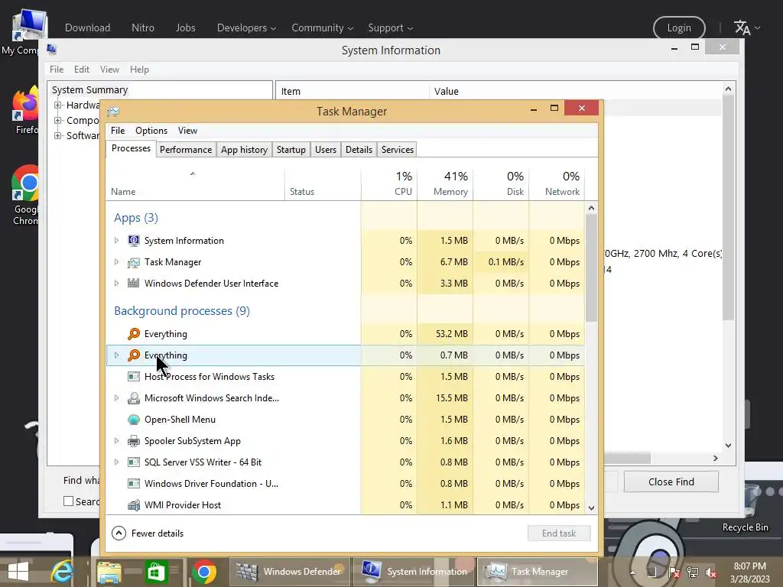This screenshot has height=587, width=783.
Task: Click the Host Process for Windows Tasks icon
Action: click(133, 376)
